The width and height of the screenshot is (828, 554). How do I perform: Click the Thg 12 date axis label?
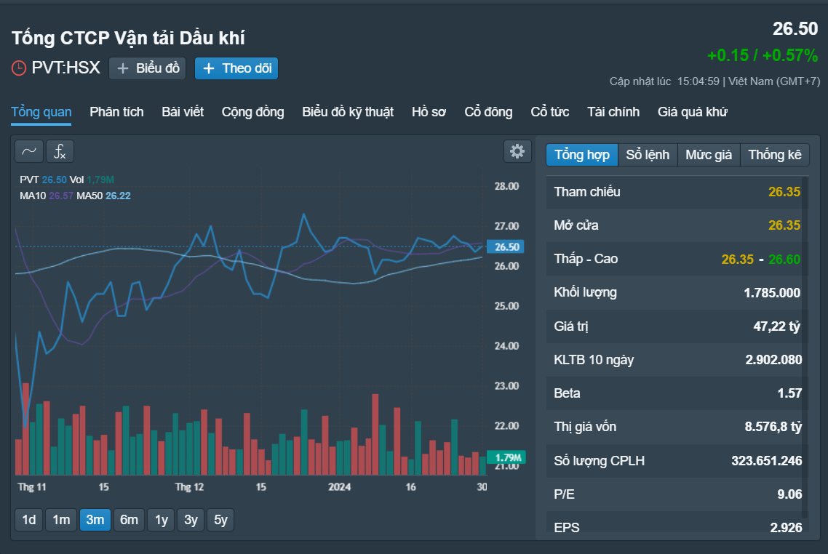point(189,487)
